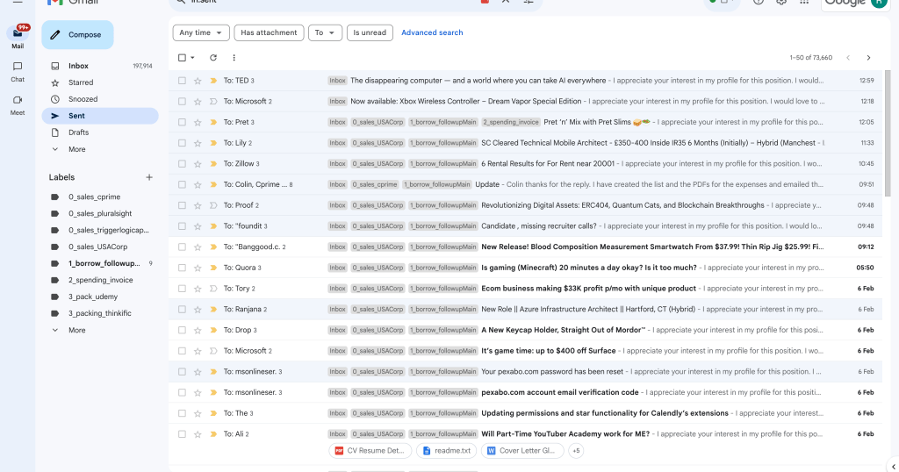Open the To filter dropdown
The height and width of the screenshot is (472, 899).
[x=325, y=32]
